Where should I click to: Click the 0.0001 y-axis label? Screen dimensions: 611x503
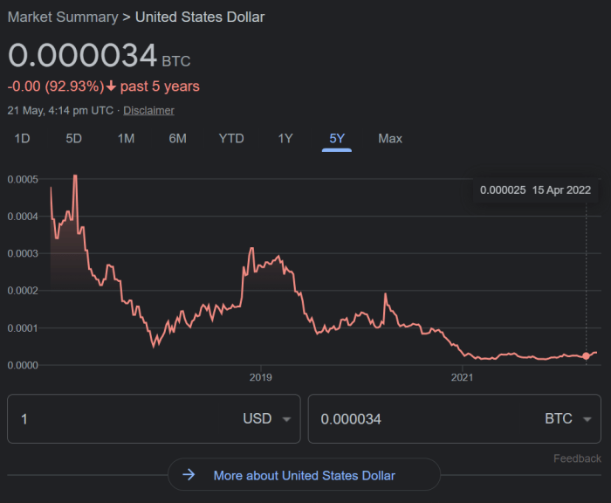23,328
